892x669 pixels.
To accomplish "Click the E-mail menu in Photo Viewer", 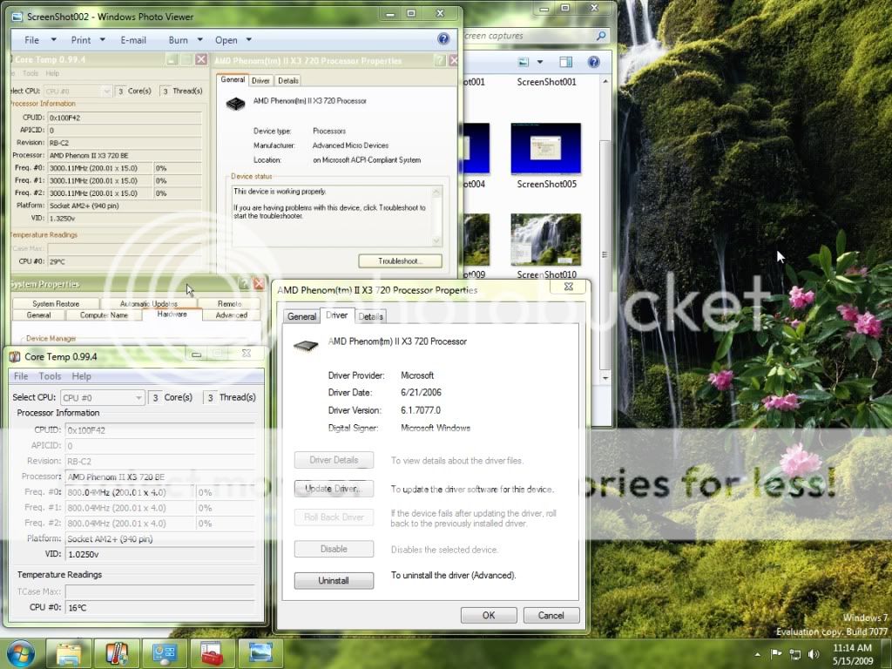I will pyautogui.click(x=133, y=40).
